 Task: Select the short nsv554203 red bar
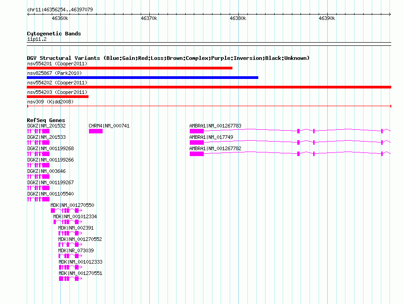[58, 97]
